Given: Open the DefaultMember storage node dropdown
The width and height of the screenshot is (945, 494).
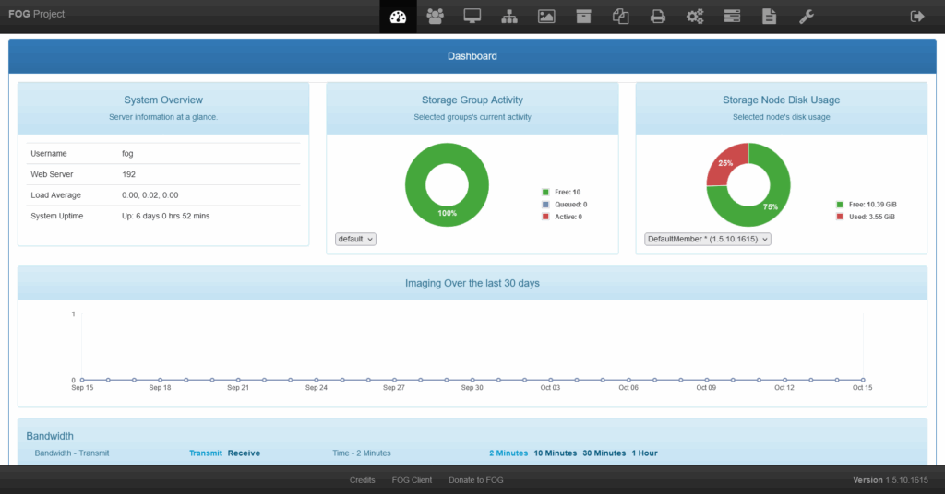Looking at the screenshot, I should coord(707,239).
